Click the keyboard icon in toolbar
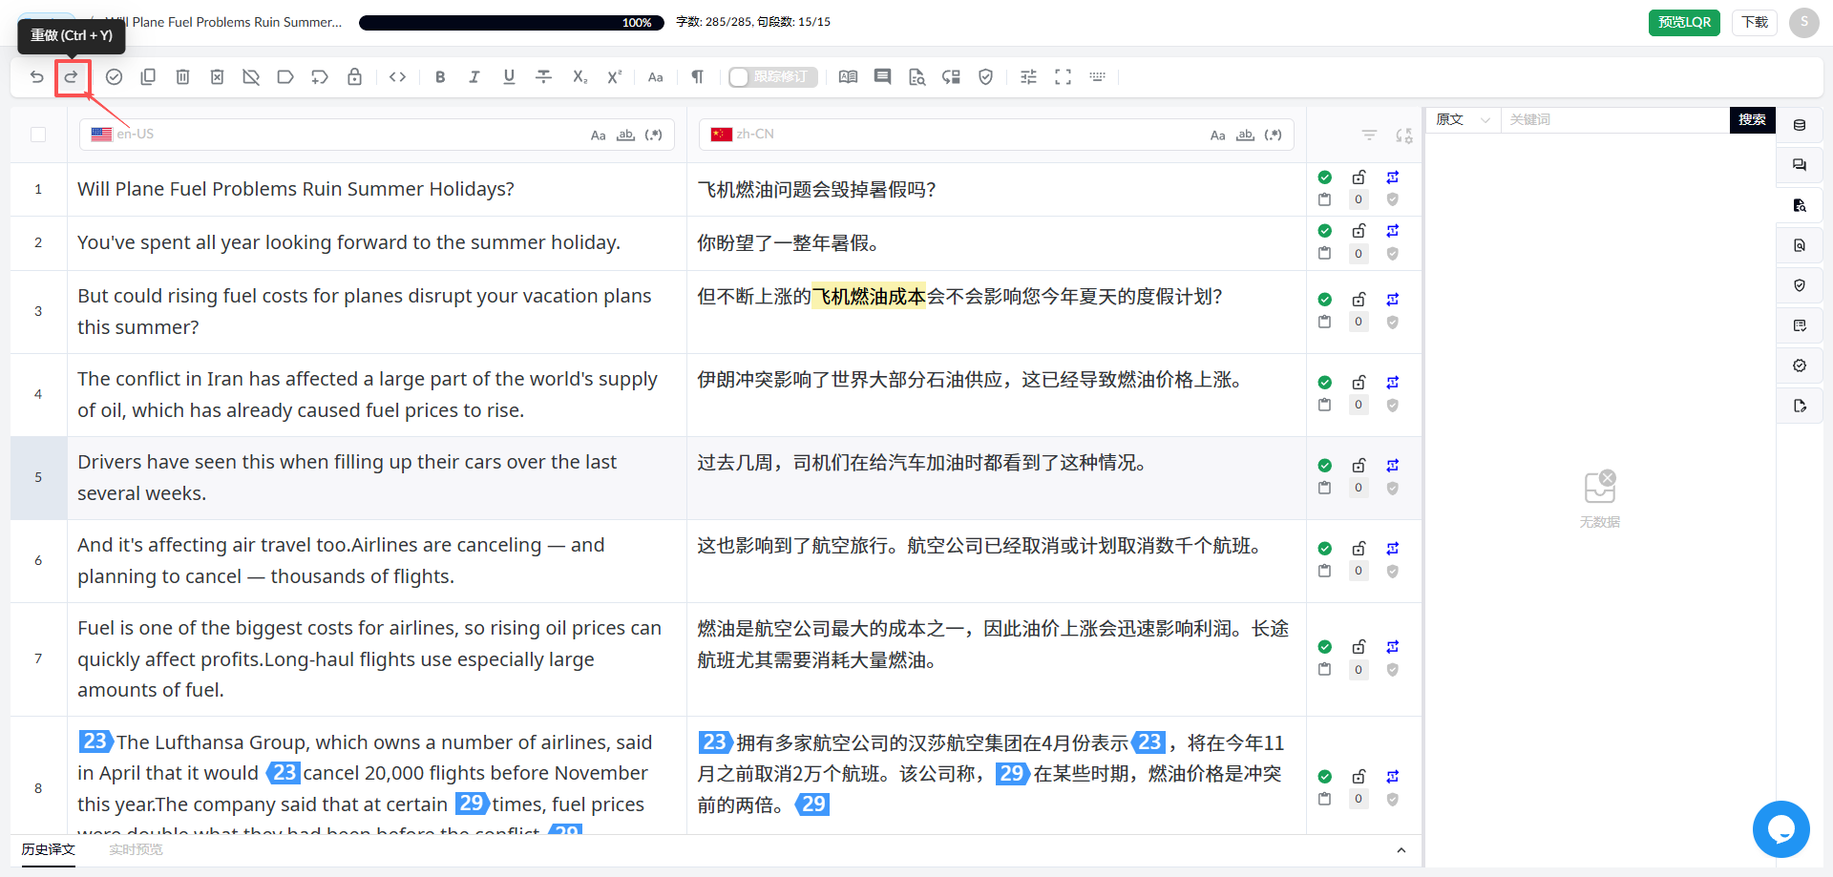This screenshot has height=877, width=1833. click(x=1097, y=77)
